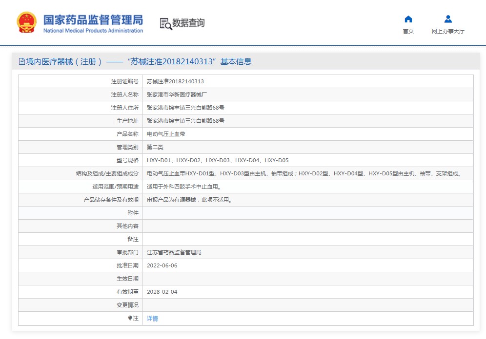Click management category value 第二类
Viewport: 486px width, 339px height.
click(x=155, y=147)
